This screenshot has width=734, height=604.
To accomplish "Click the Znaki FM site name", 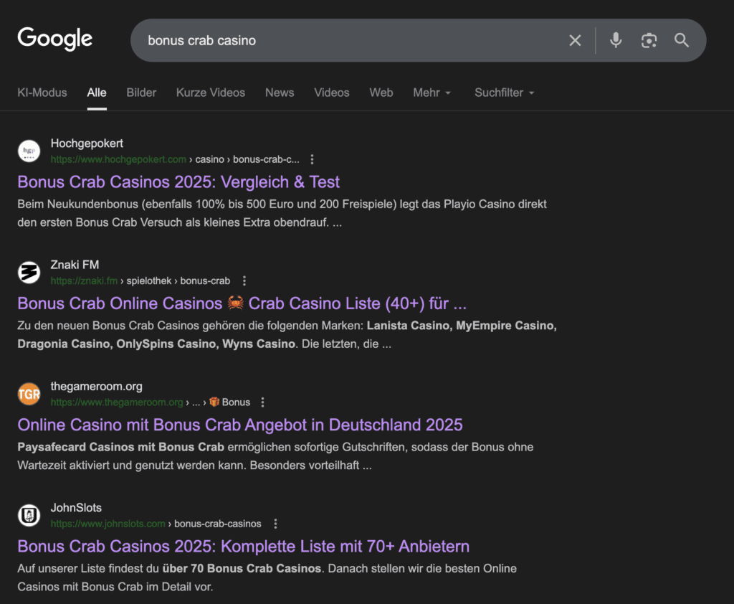I will pyautogui.click(x=75, y=265).
